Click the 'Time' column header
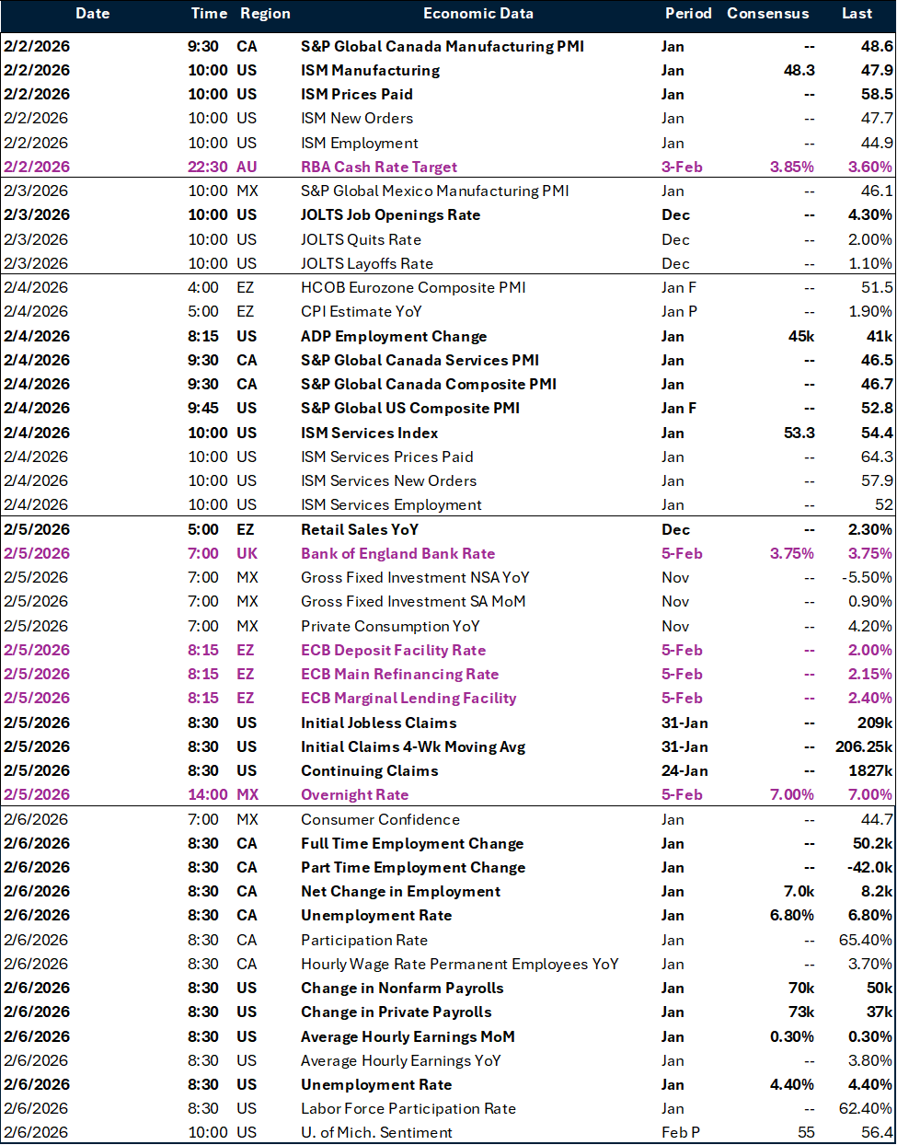Image resolution: width=897 pixels, height=1145 pixels. pyautogui.click(x=209, y=13)
